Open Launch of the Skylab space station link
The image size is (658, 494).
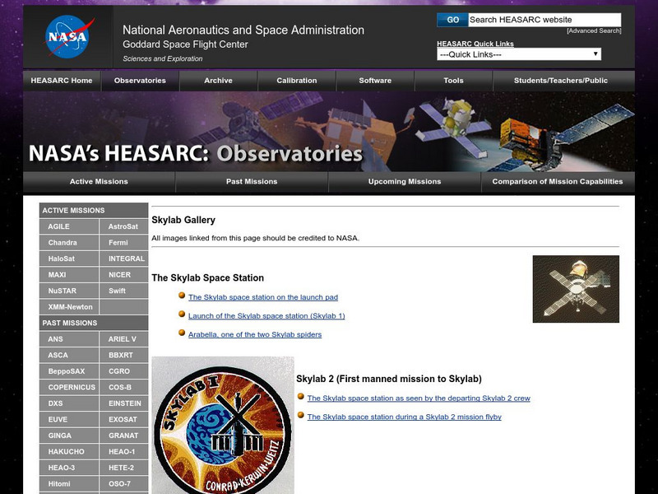click(266, 316)
